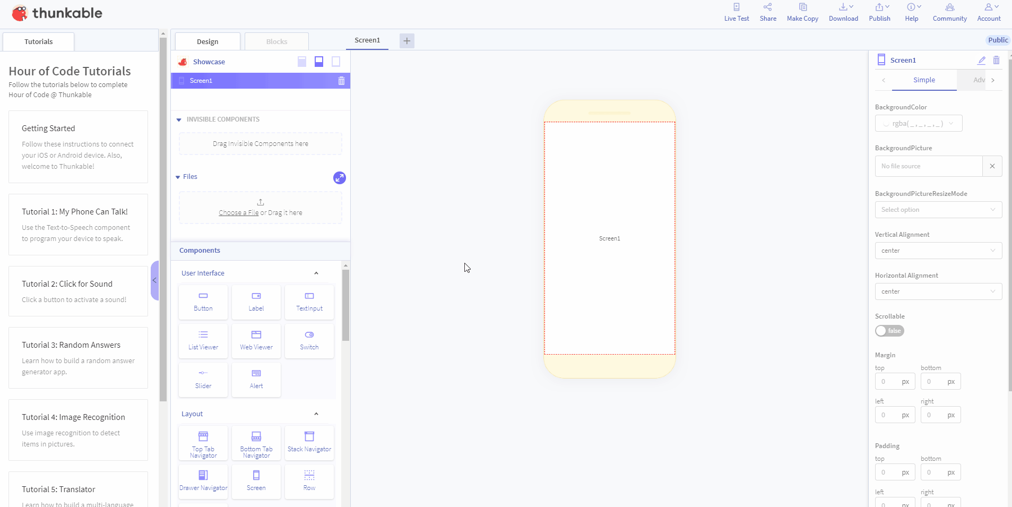Click the expand Files purple icon
The image size is (1012, 507).
(339, 178)
